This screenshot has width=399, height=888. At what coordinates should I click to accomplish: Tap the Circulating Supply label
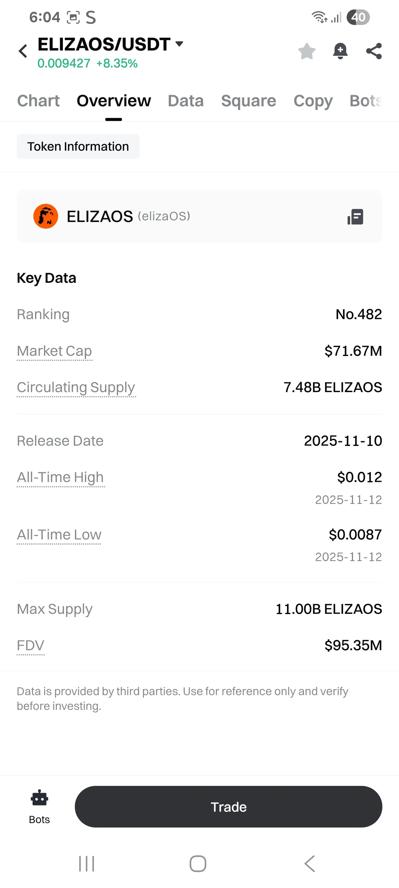click(76, 387)
